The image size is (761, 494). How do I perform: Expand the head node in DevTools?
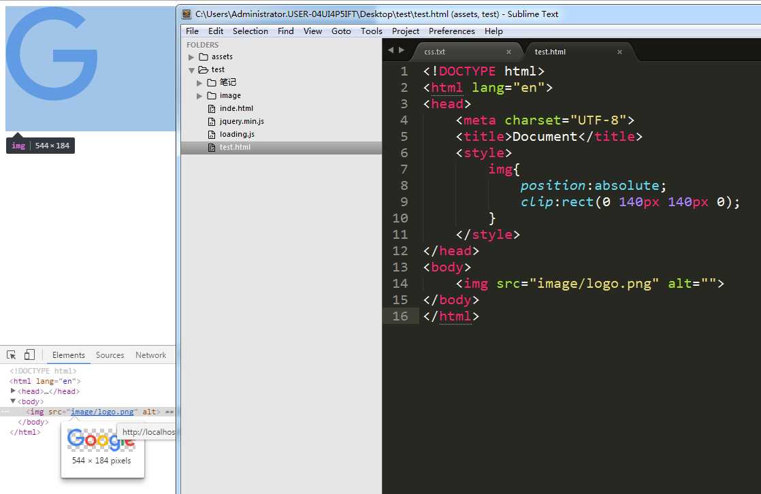pyautogui.click(x=13, y=391)
